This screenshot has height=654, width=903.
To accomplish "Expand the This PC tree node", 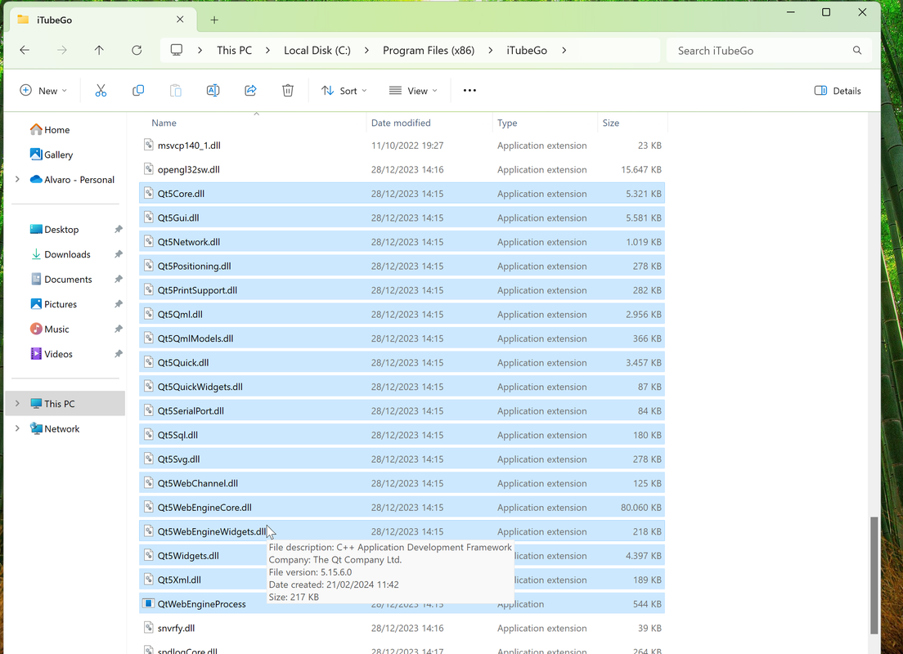I will click(x=17, y=403).
